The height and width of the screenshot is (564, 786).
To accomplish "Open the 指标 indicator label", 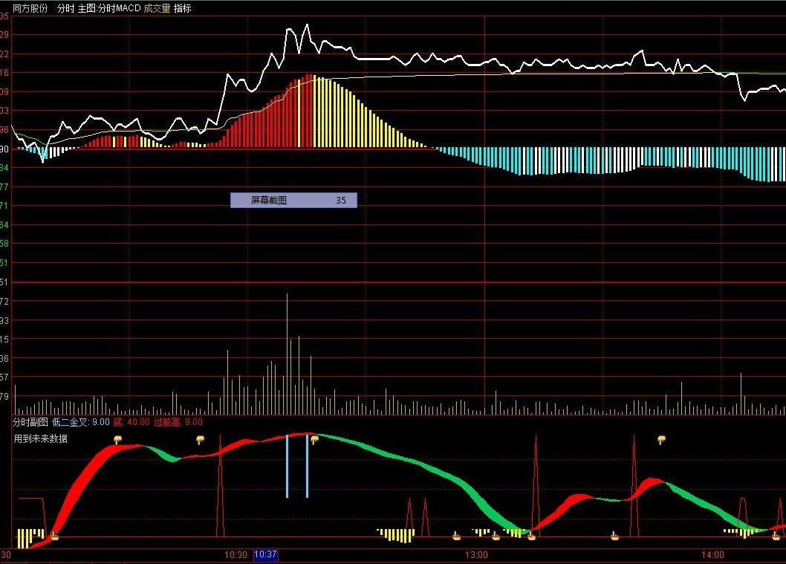I will tap(183, 8).
